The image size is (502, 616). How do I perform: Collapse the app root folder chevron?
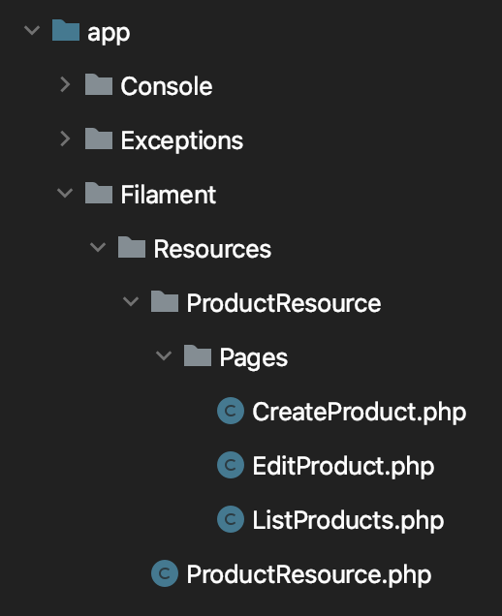[x=32, y=30]
